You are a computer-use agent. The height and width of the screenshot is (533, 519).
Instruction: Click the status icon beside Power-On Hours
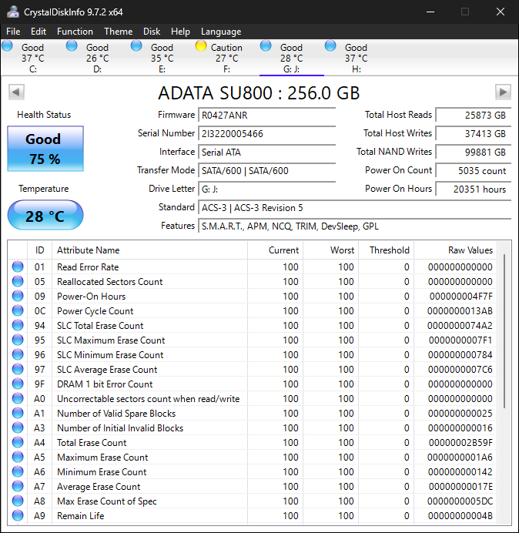tap(18, 297)
